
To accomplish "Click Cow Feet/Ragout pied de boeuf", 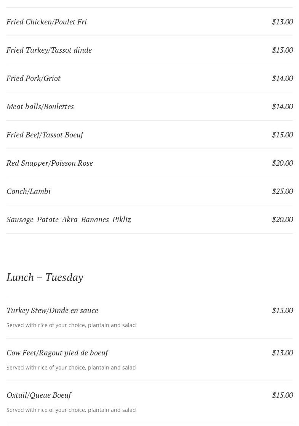I will pos(57,353).
